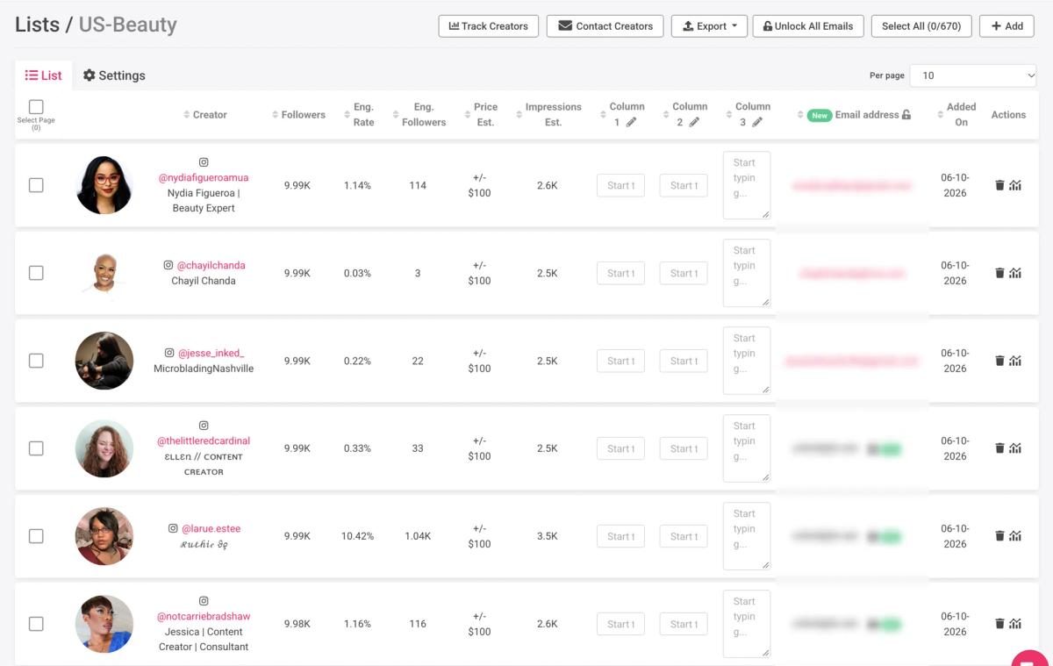The height and width of the screenshot is (666, 1053).
Task: Open analytics chart for nydiafigueroamua
Action: (x=1015, y=185)
